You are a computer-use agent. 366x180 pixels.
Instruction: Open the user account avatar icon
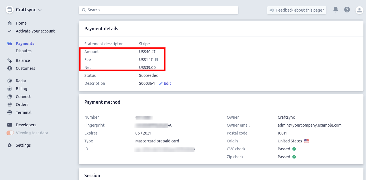359,10
